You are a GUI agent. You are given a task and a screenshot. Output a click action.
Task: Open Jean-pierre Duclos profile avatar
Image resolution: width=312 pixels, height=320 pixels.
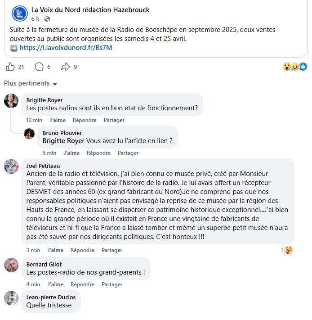tap(11, 298)
